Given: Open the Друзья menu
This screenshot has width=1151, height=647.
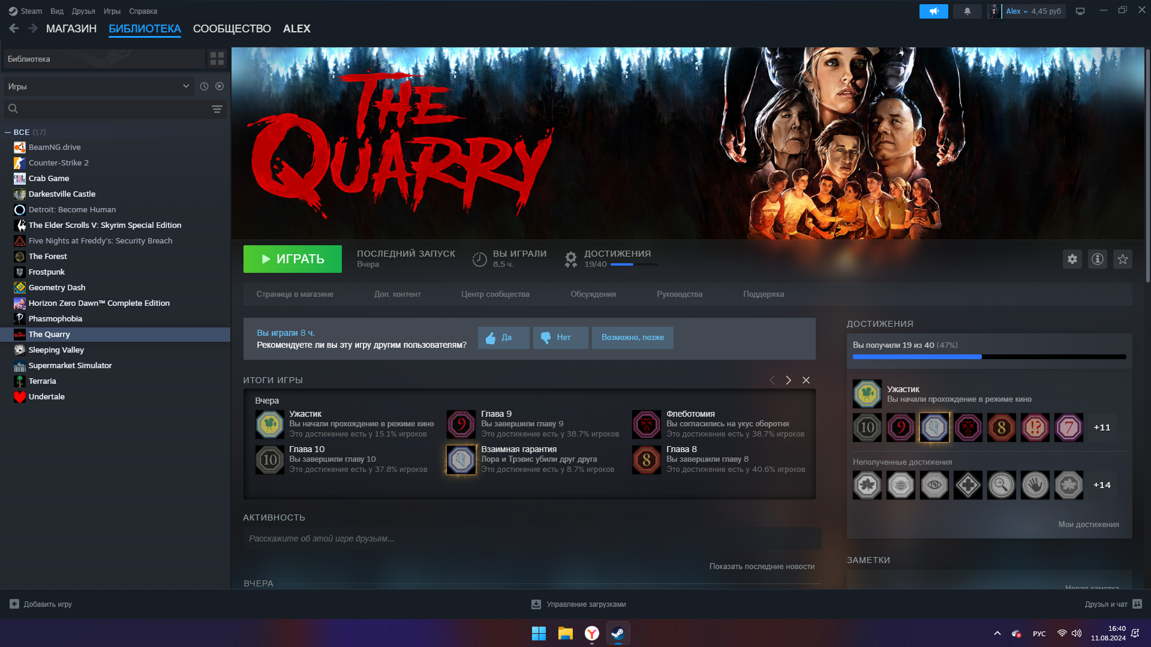Looking at the screenshot, I should 83,11.
